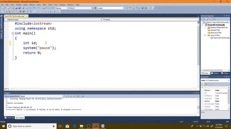
Task: Click the Find in Files icon beside visited
Action: (95, 8)
